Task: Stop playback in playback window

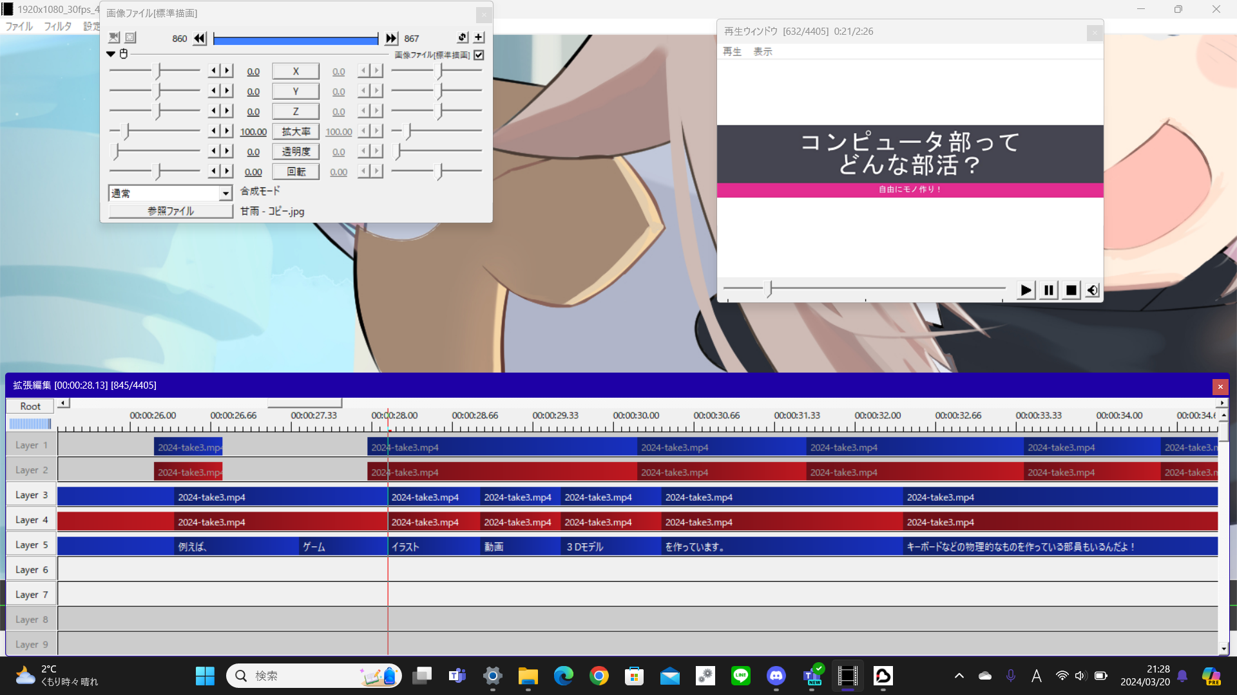Action: click(x=1071, y=290)
